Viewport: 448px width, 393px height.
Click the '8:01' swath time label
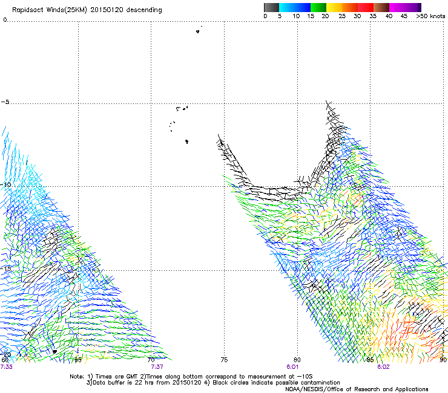coord(292,367)
